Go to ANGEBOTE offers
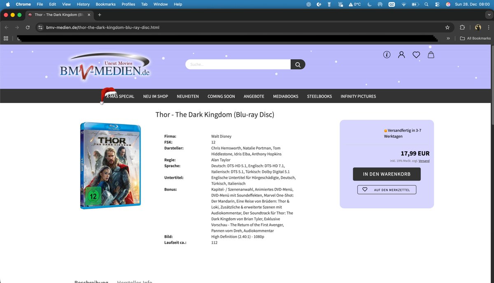 [254, 96]
